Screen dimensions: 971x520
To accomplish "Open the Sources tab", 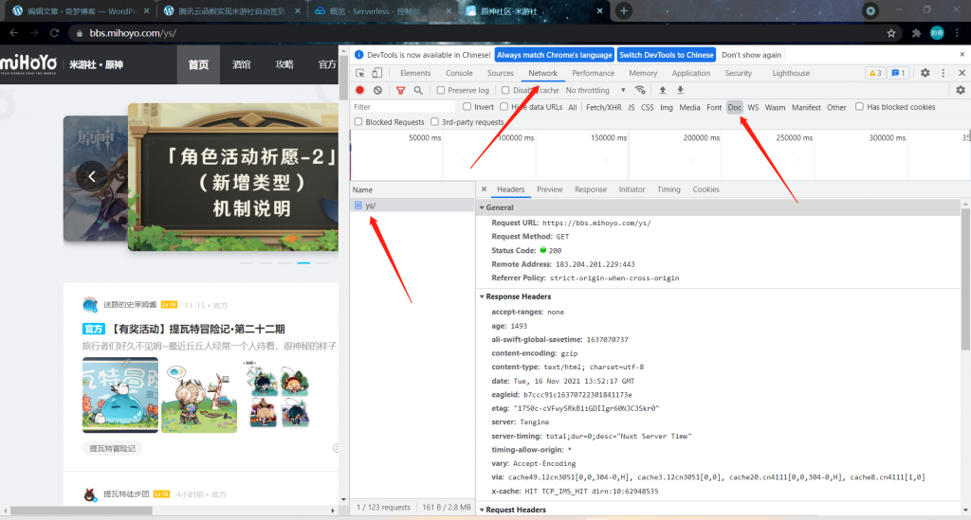I will point(501,73).
